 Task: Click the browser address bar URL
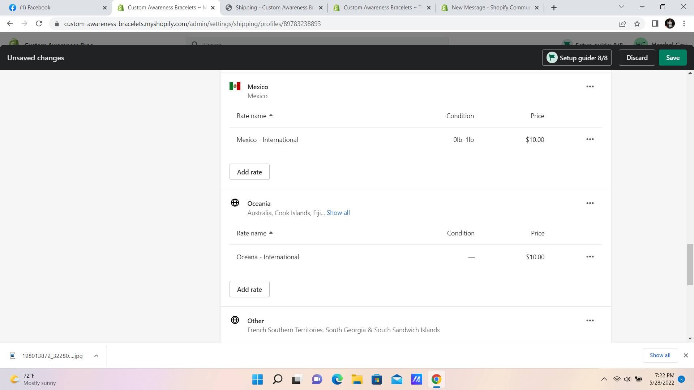[x=192, y=24]
